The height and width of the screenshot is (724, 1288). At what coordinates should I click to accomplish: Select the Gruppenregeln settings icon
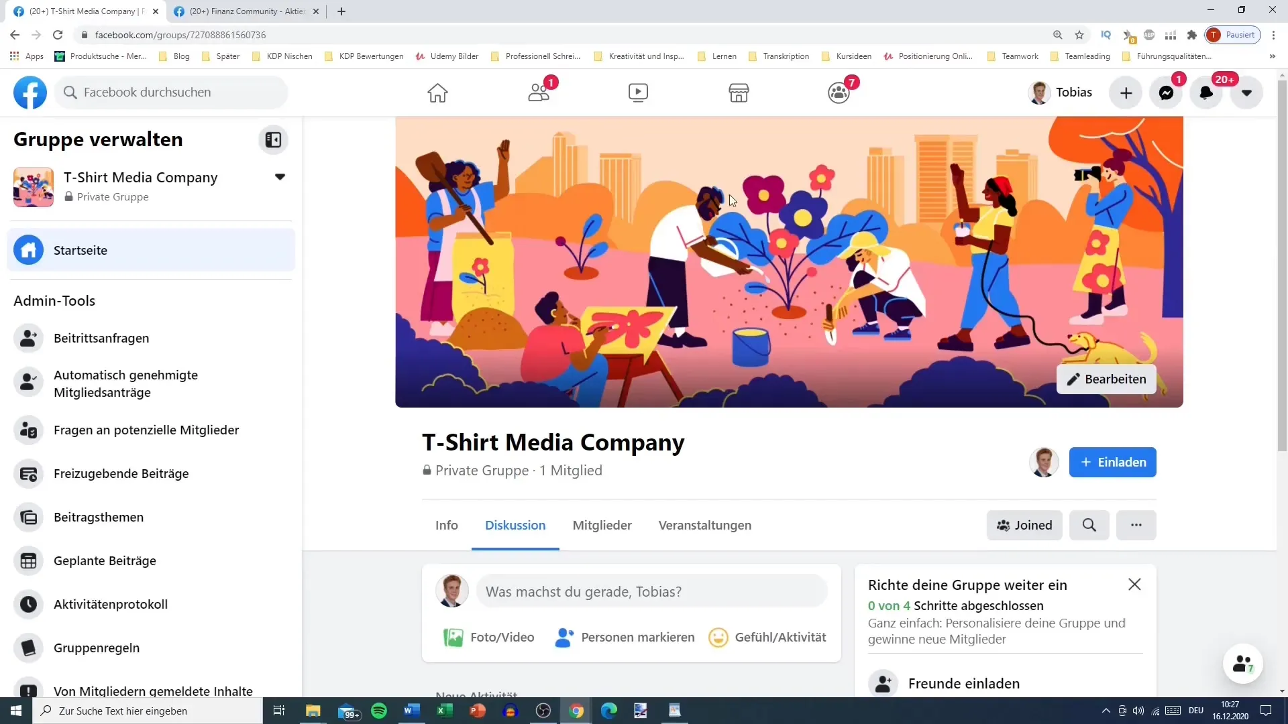[x=28, y=648]
